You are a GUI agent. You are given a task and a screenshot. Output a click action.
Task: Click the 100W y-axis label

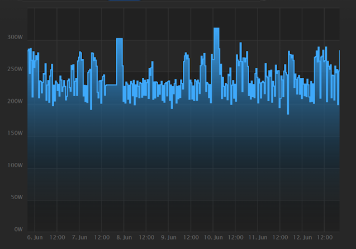click(15, 166)
